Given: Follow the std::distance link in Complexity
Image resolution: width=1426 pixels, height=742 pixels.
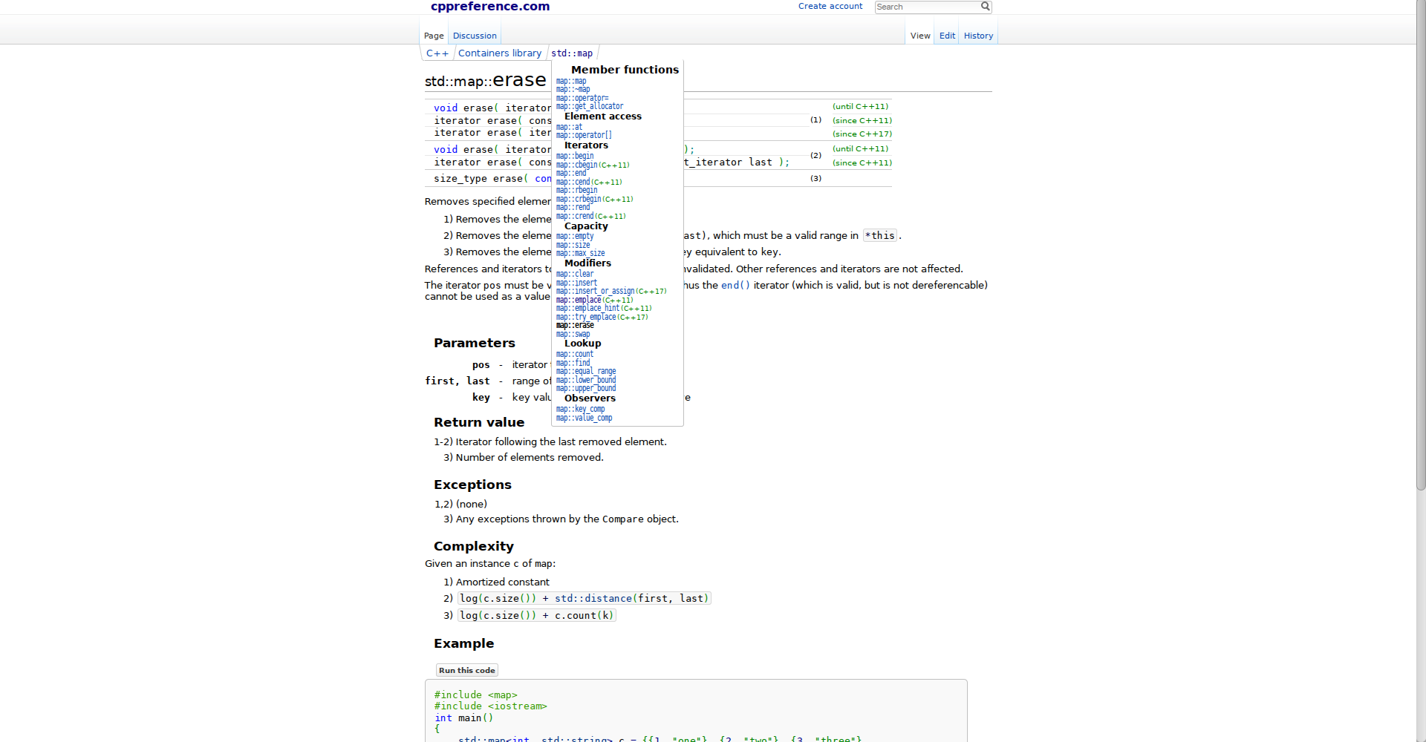Looking at the screenshot, I should tap(593, 598).
